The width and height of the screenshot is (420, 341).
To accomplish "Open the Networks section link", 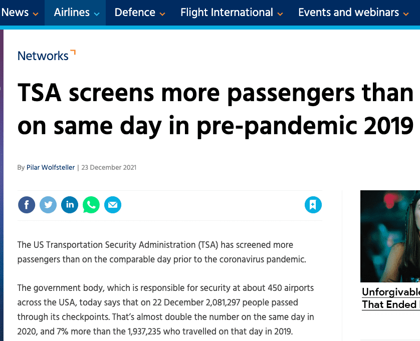I will click(x=43, y=56).
